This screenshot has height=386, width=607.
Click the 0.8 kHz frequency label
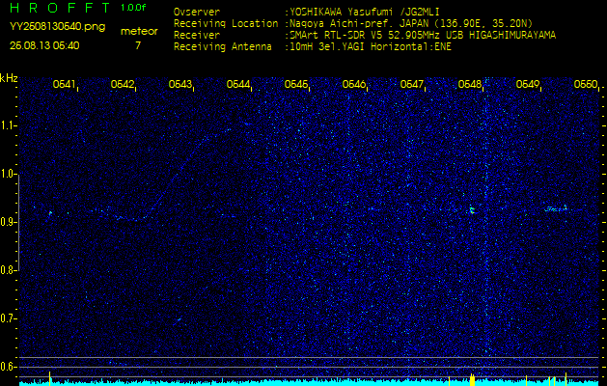[x=7, y=270]
